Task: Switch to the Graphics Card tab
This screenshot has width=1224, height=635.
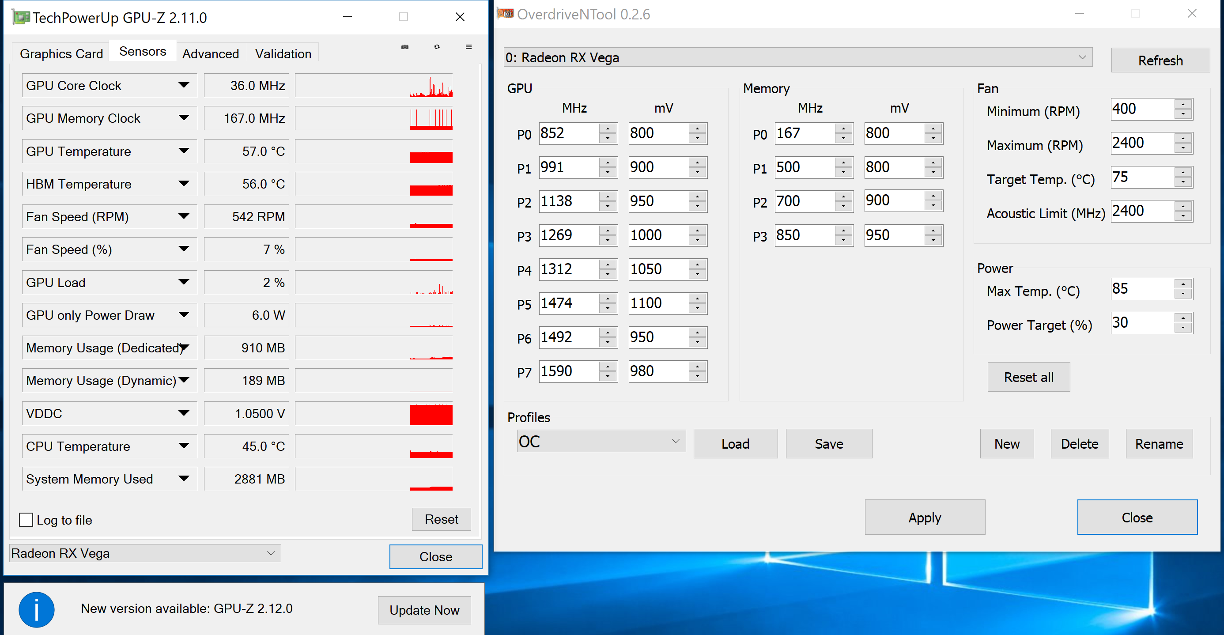Action: pyautogui.click(x=61, y=54)
